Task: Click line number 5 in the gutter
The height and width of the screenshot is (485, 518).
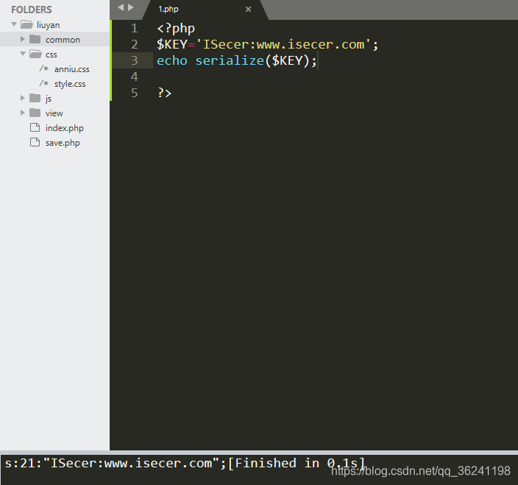Action: (134, 93)
